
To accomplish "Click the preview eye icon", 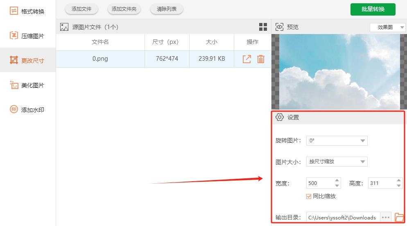I will pos(279,27).
